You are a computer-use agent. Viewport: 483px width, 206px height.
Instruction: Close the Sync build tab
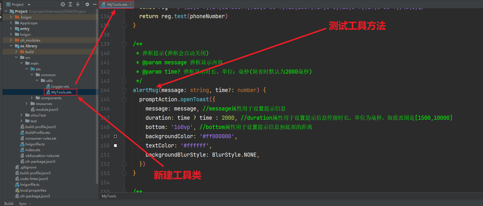click(30, 204)
